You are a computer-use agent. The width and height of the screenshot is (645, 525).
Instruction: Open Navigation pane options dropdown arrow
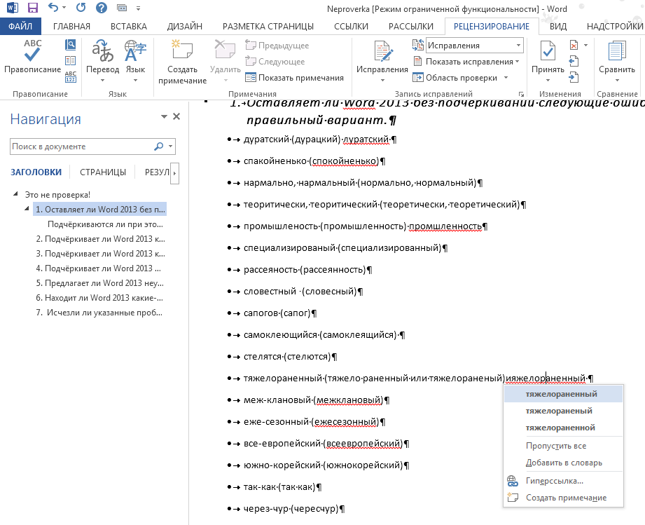tap(164, 116)
